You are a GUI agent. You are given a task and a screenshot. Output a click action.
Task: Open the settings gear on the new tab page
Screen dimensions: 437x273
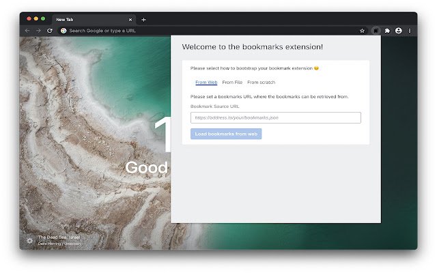[x=30, y=240]
